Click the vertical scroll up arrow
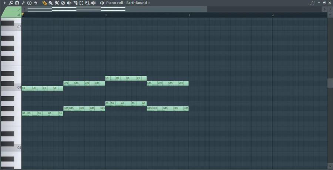Viewport: 333px width, 170px height. pos(330,15)
